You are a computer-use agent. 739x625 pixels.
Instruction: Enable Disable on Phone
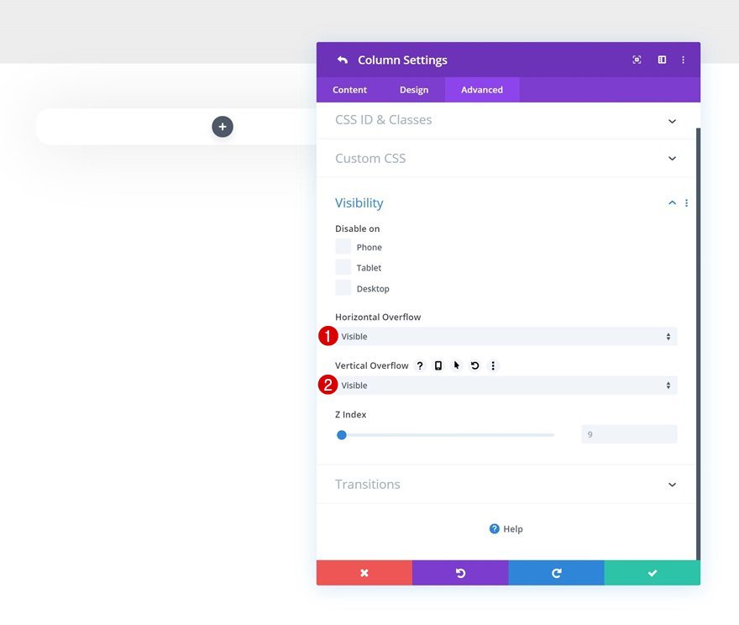tap(343, 246)
